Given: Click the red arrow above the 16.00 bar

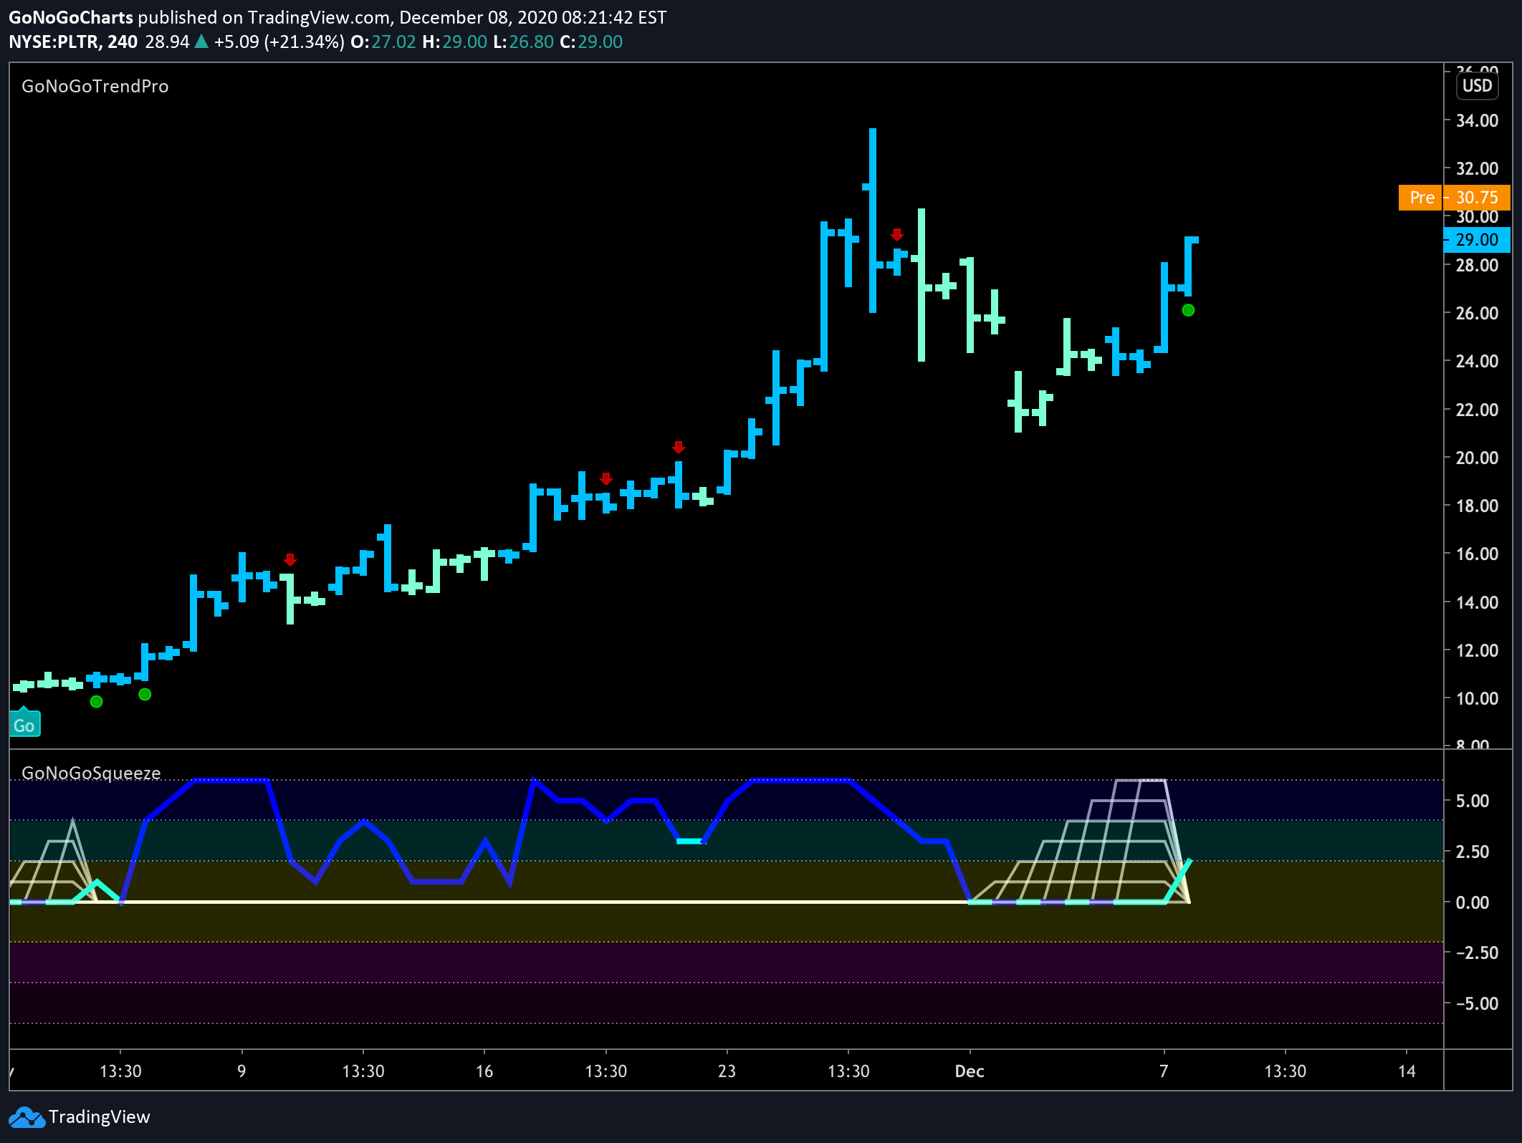Looking at the screenshot, I should pos(289,559).
